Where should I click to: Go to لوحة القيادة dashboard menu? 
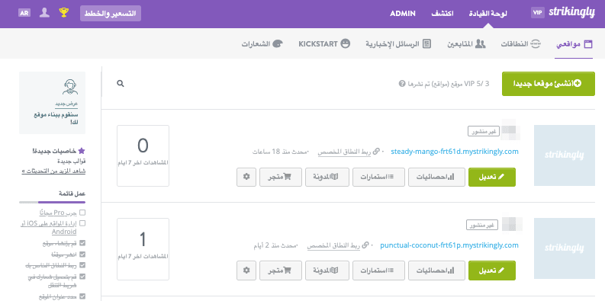488,14
